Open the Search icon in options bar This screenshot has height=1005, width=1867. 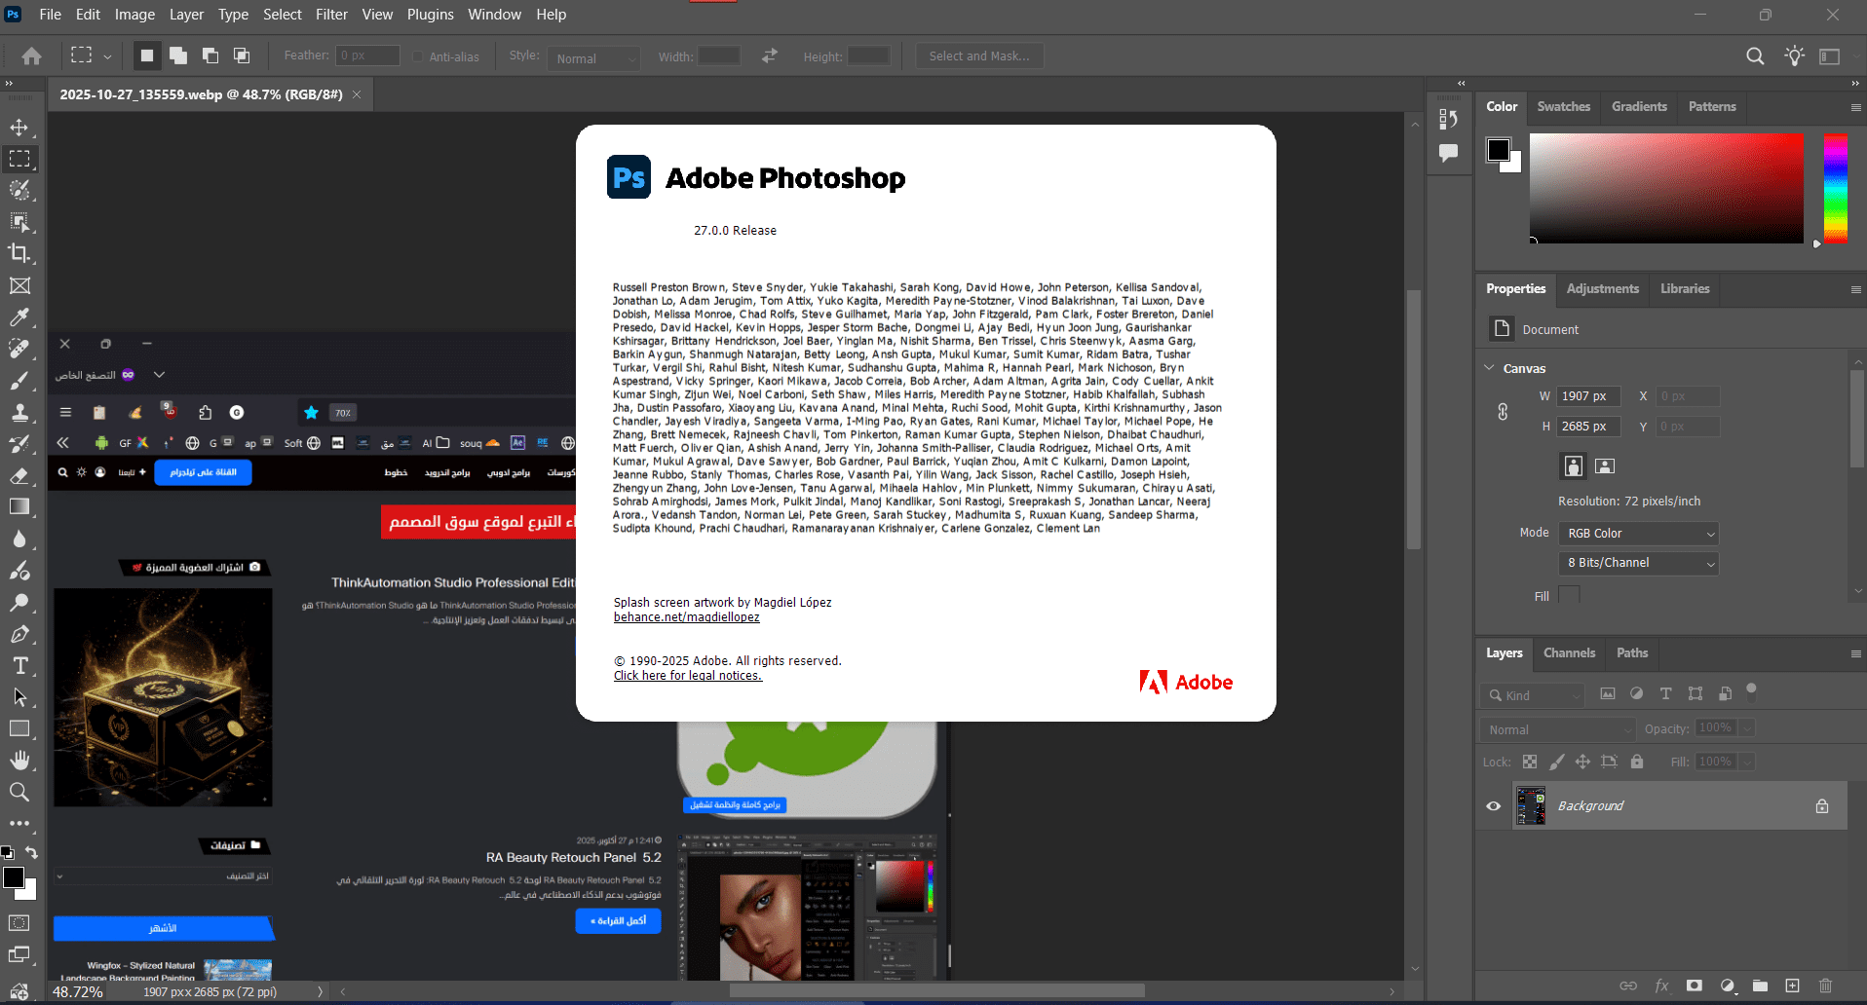click(x=1755, y=56)
